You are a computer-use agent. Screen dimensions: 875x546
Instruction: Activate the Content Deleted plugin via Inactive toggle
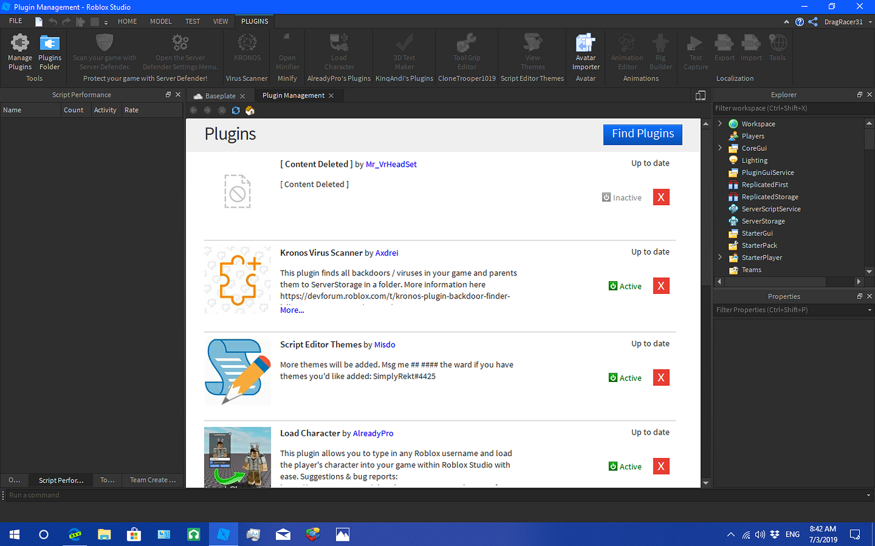[x=621, y=198]
